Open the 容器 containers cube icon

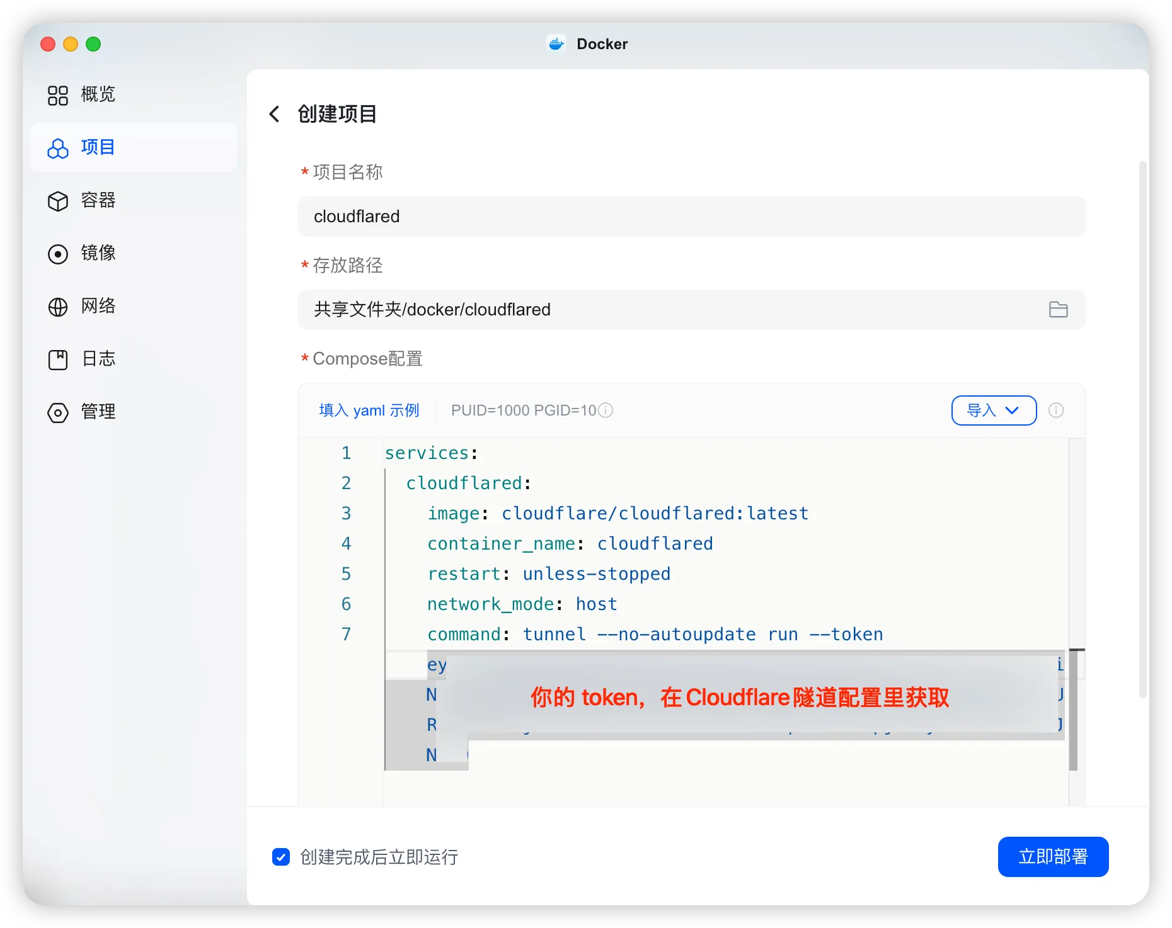pyautogui.click(x=58, y=201)
